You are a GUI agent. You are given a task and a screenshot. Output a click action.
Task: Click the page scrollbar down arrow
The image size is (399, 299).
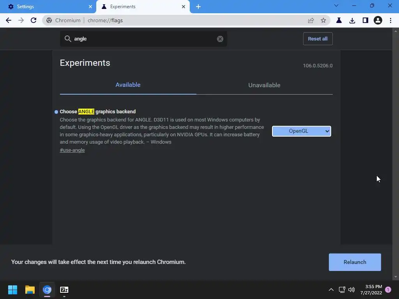tap(395, 277)
